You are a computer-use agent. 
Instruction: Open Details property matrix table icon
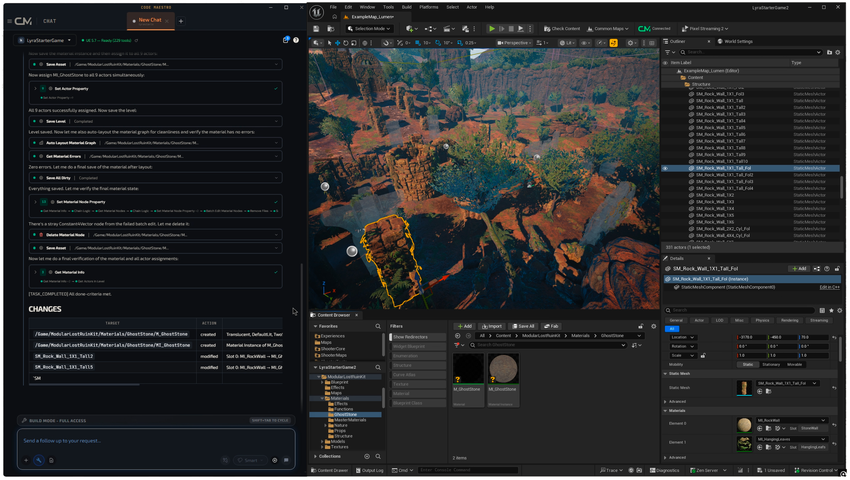(822, 310)
